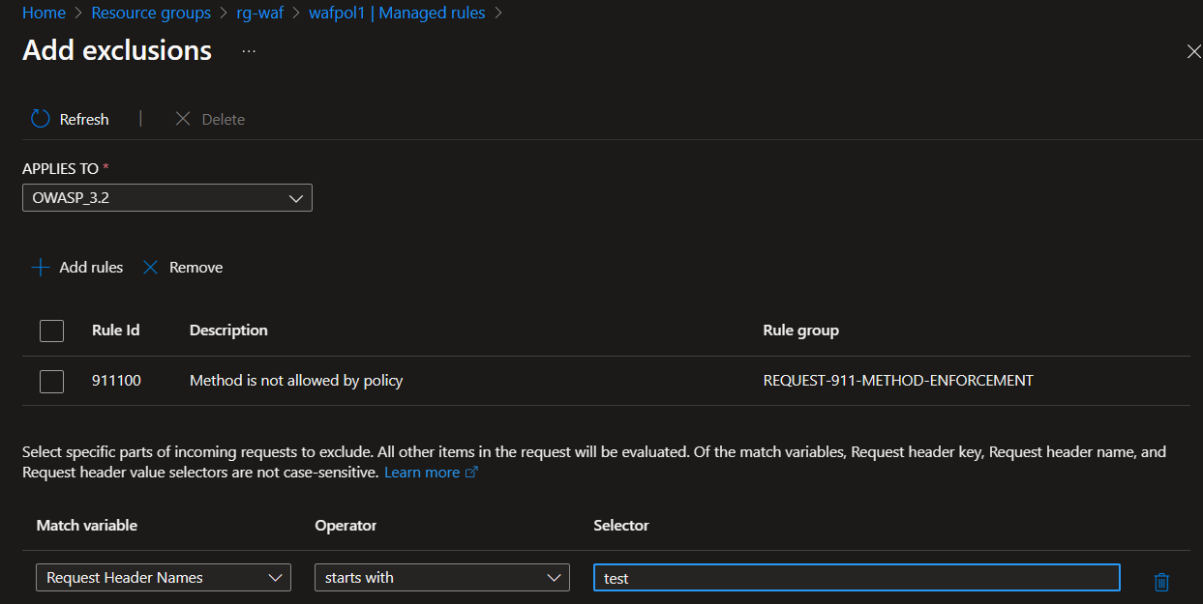Click the X icon beside Remove
This screenshot has width=1203, height=604.
pos(151,268)
